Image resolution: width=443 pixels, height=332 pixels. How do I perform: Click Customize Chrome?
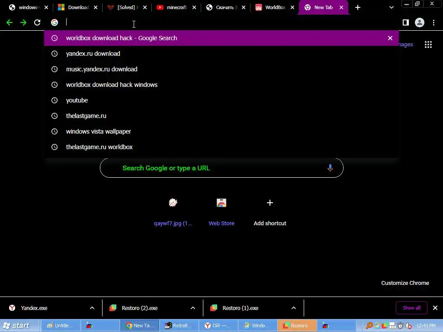[x=405, y=283]
